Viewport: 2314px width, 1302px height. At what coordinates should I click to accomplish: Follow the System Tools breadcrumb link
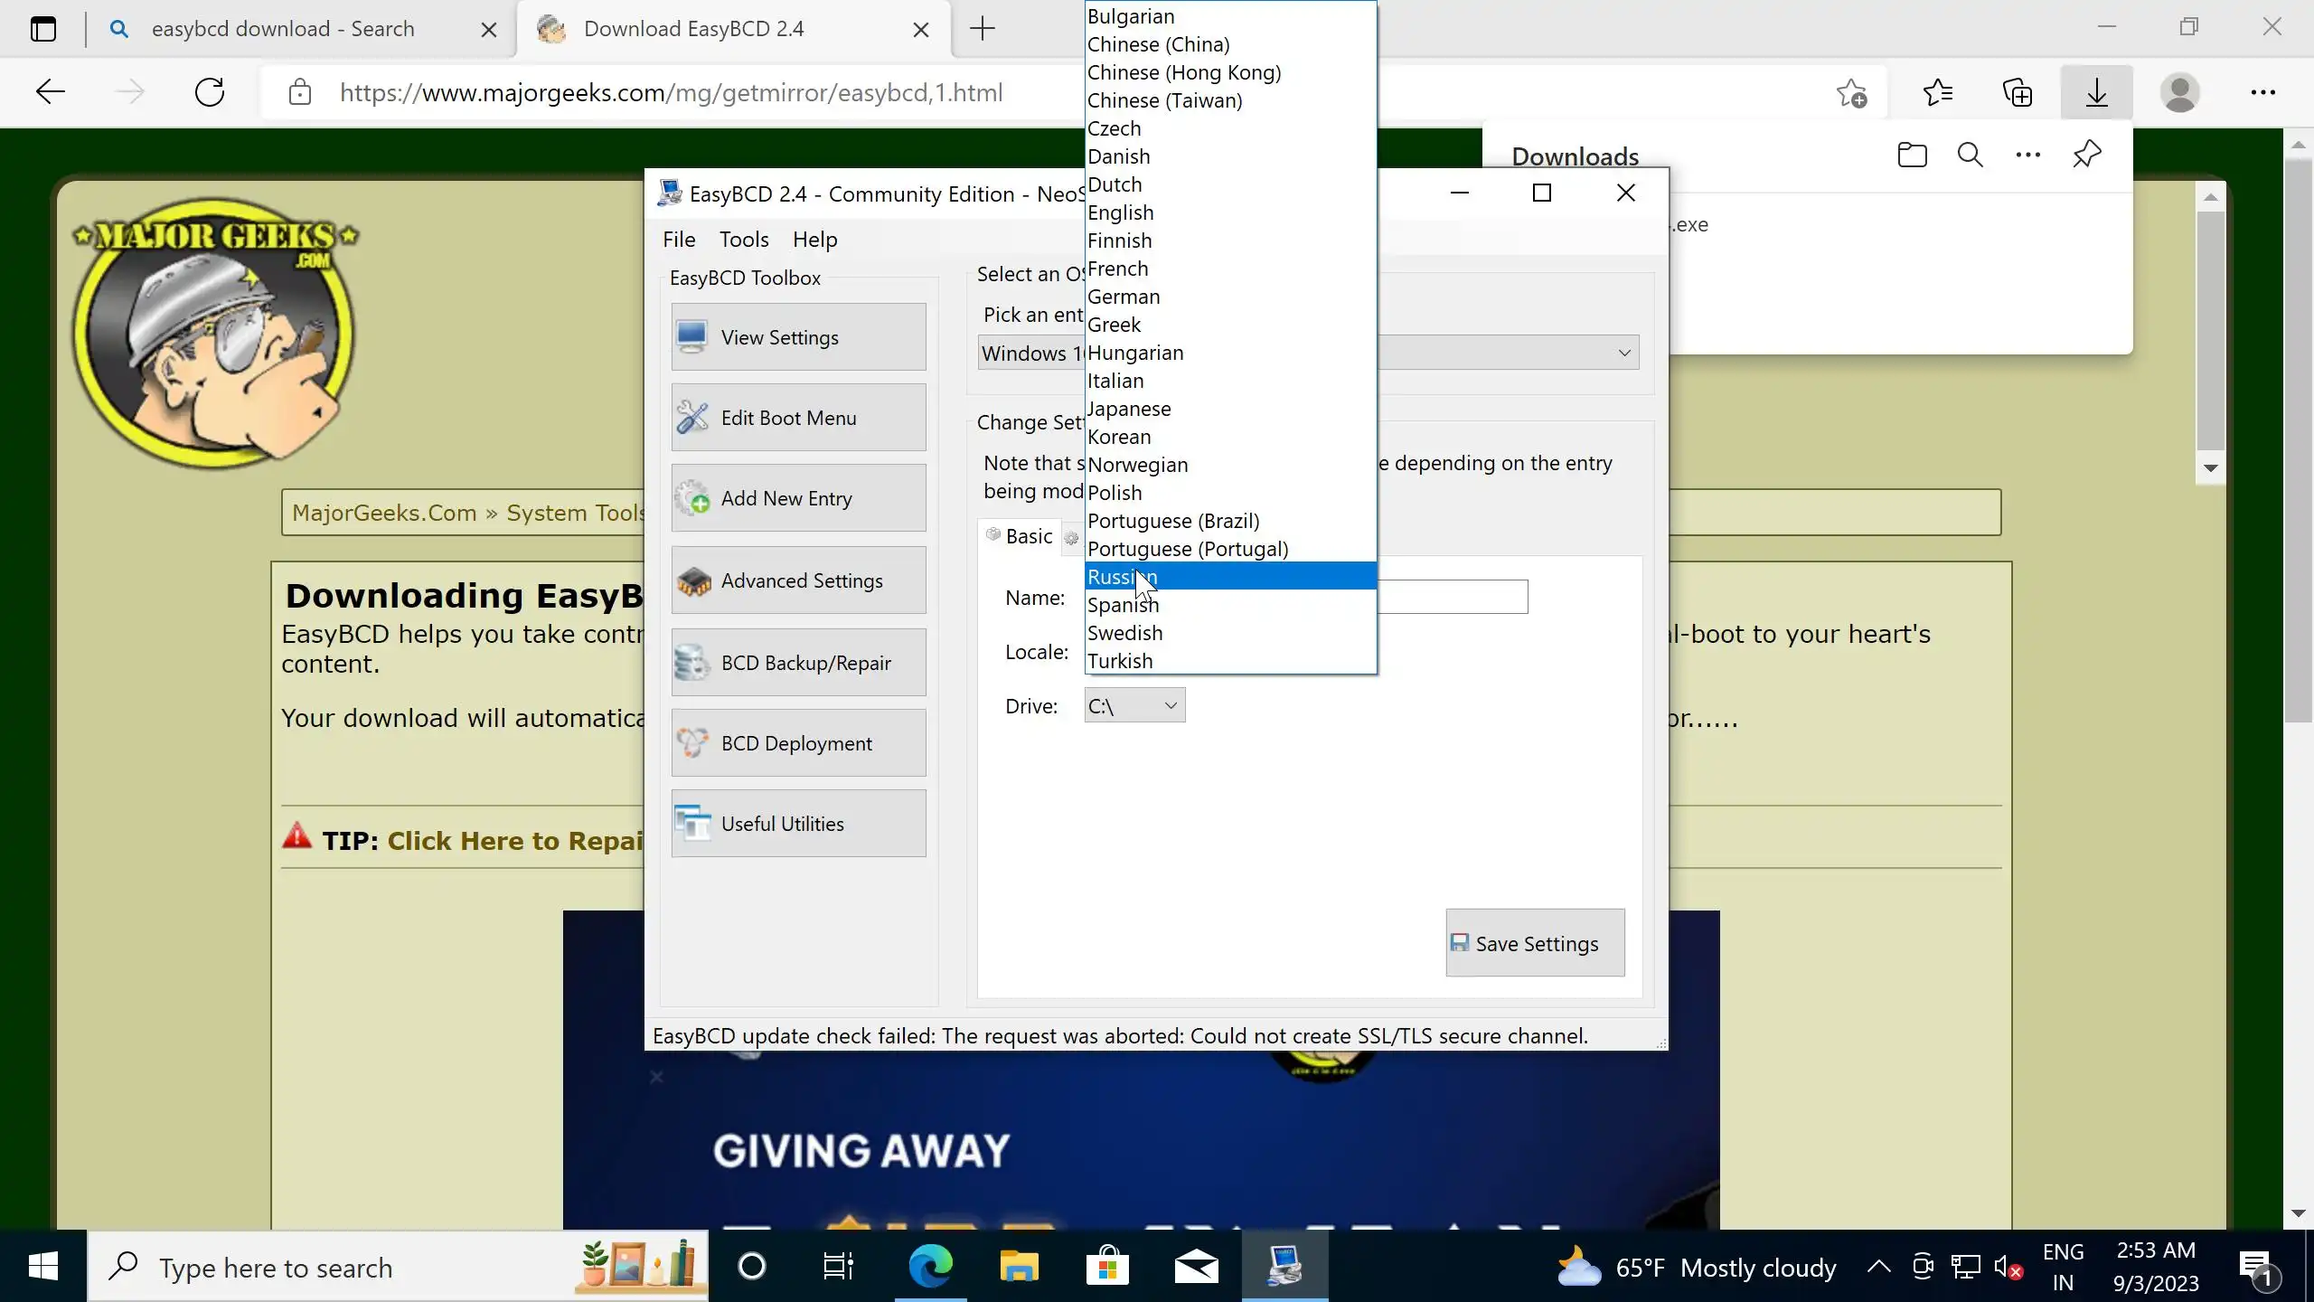[x=575, y=513]
